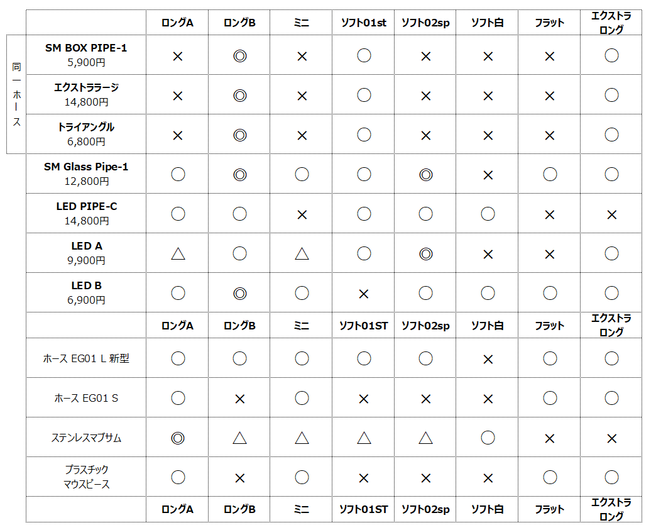Click circle for LED PIPE-C ソフト白
The image size is (656, 530).
488,214
